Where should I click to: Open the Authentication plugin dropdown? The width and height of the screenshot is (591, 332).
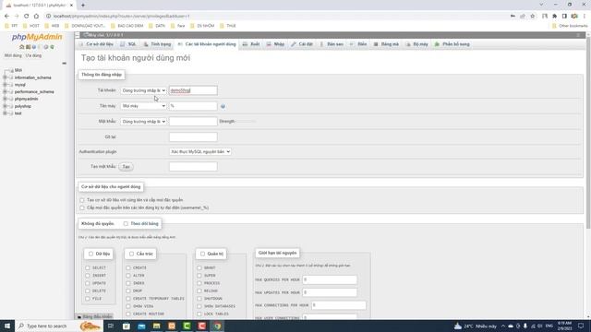coord(200,151)
